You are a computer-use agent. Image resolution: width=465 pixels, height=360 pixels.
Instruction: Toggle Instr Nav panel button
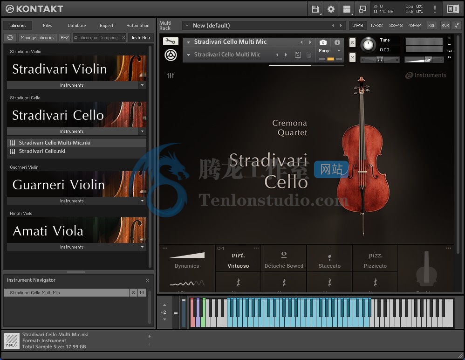[141, 38]
